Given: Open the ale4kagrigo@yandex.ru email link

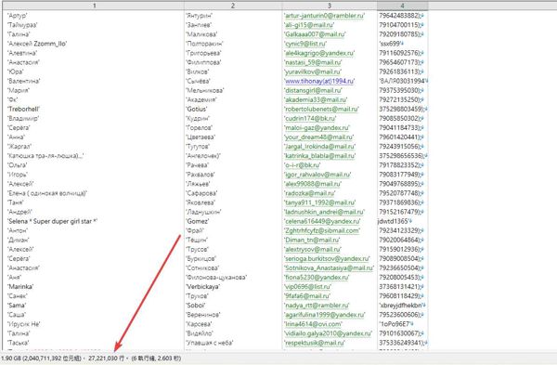Looking at the screenshot, I should pyautogui.click(x=319, y=53).
